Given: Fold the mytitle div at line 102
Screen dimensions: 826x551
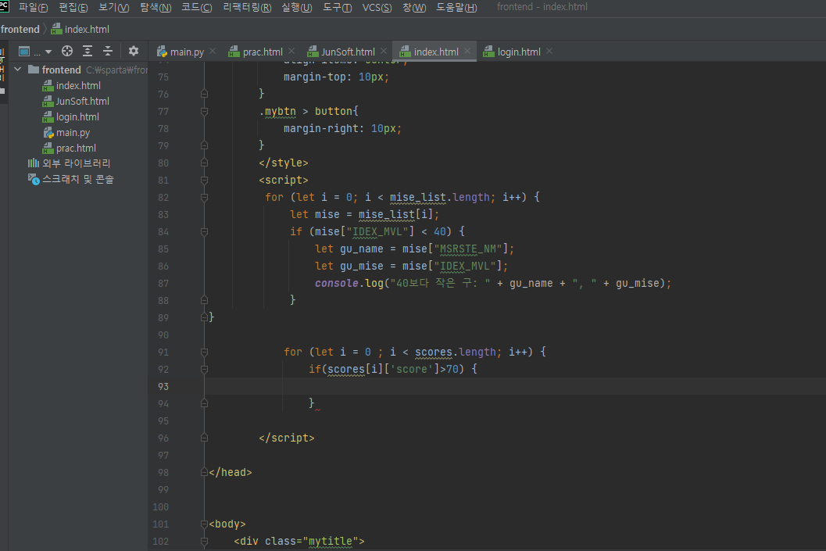Looking at the screenshot, I should (205, 541).
